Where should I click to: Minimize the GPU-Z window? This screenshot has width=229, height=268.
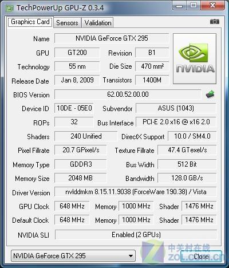[179, 5]
